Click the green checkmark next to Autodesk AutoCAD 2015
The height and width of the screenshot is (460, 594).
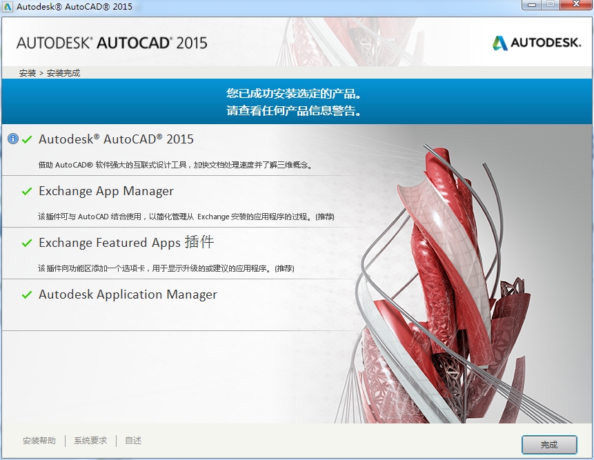pos(26,138)
